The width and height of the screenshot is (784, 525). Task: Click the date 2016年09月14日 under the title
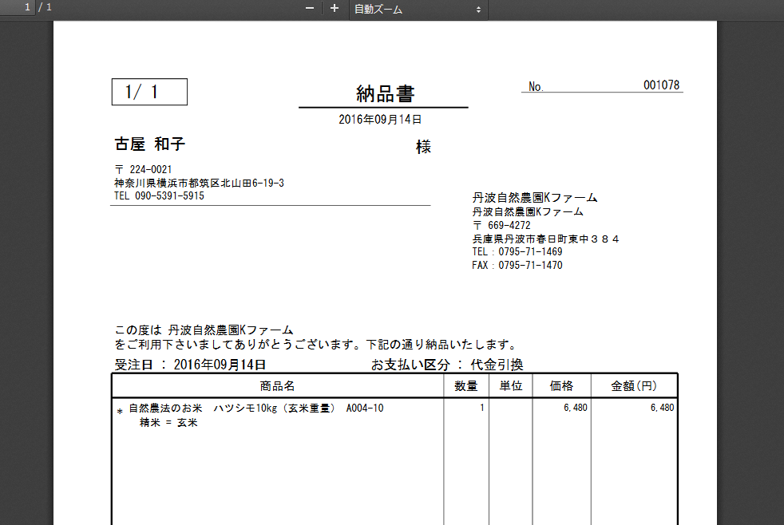380,120
